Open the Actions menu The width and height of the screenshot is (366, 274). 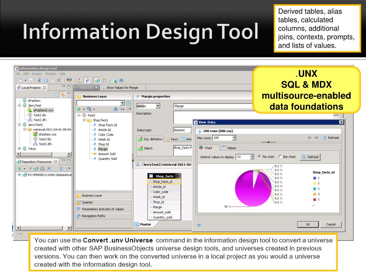37,73
